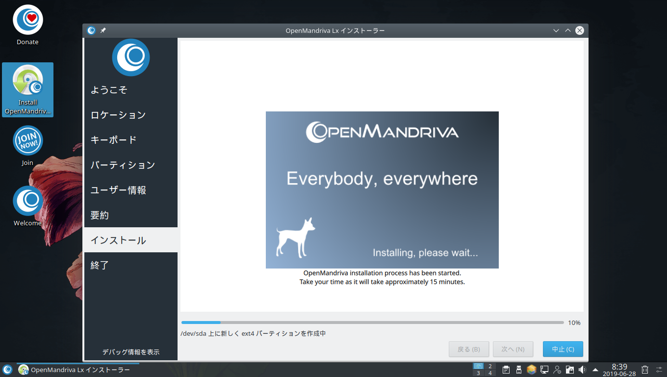The image size is (667, 377).
Task: Maximize the installer window with up chevron
Action: [568, 30]
